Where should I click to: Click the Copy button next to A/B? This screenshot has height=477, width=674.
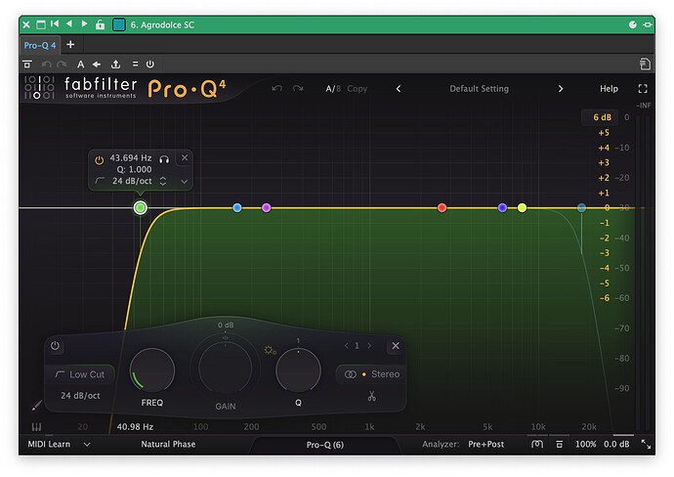(358, 89)
